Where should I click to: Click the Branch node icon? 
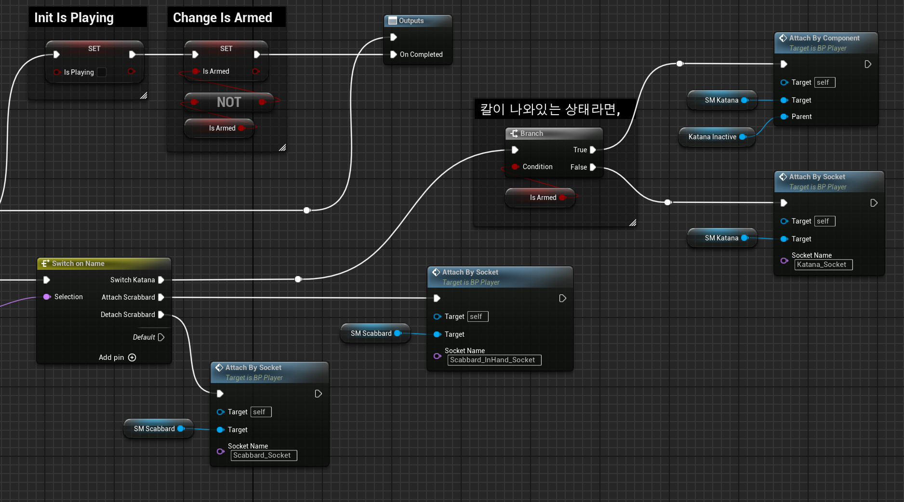point(514,133)
